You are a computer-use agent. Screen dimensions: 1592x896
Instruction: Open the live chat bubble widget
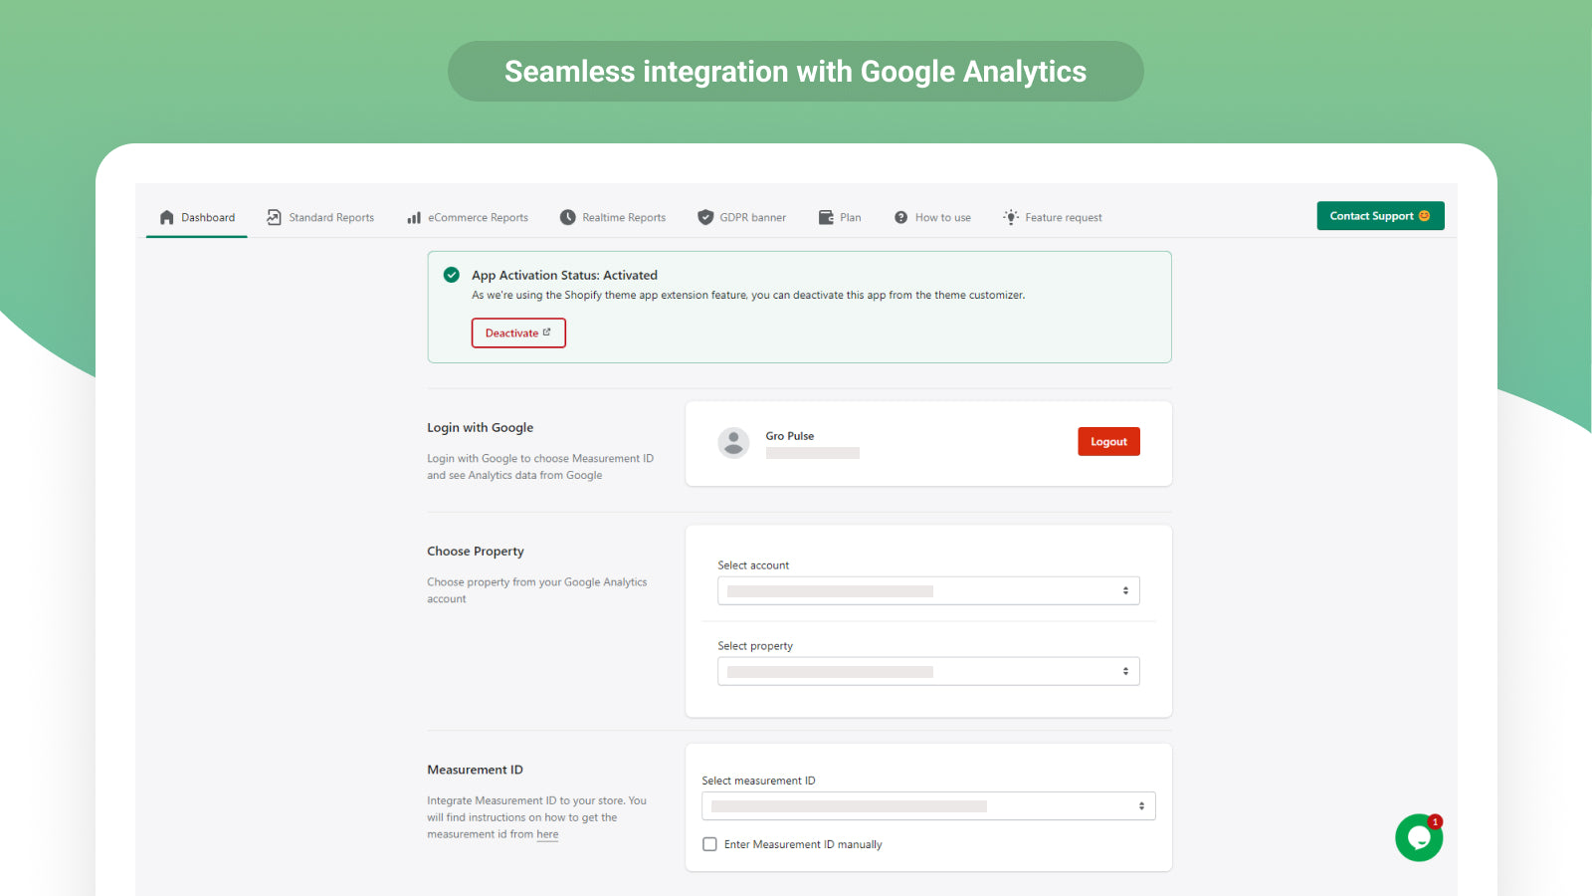(x=1419, y=837)
